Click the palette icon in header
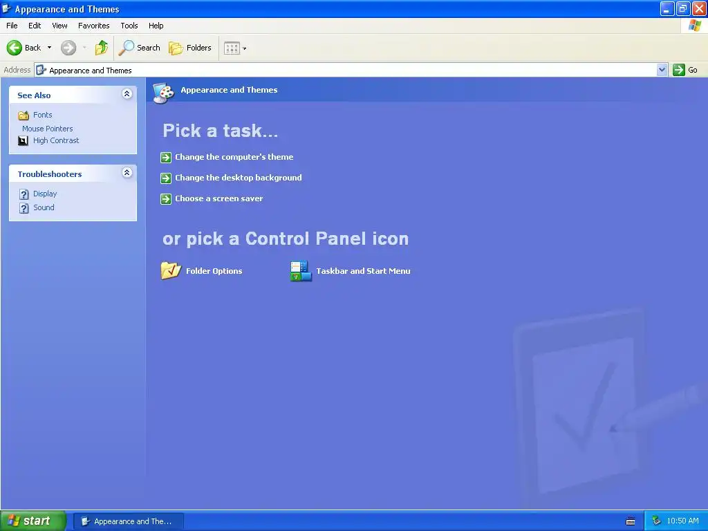The image size is (708, 531). [163, 93]
